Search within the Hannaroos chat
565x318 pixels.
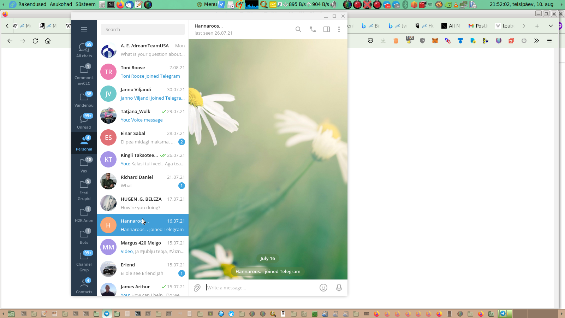(298, 29)
